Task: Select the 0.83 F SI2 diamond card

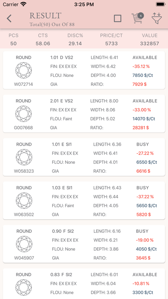Action: click(84, 284)
